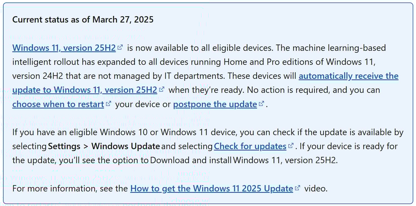The image size is (416, 206).
Task: Follow the "automatically receive the" link text
Action: [348, 76]
